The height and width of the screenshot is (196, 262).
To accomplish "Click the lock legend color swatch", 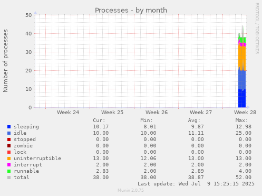I will 9,152.
